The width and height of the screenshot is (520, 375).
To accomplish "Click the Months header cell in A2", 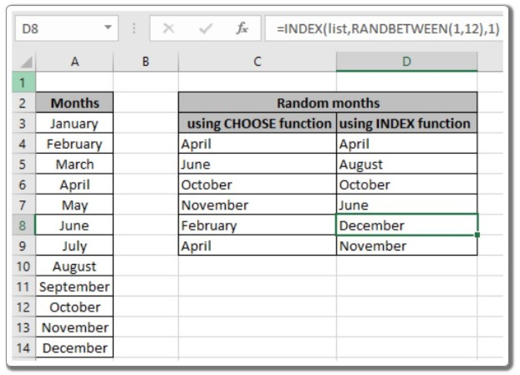I will pyautogui.click(x=75, y=103).
